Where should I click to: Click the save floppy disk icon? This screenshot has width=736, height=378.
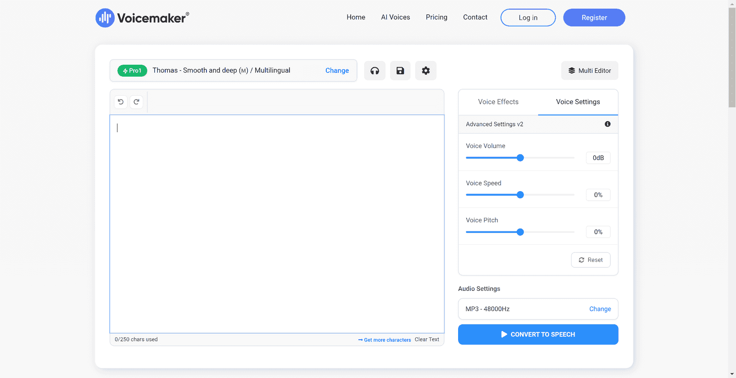click(x=400, y=70)
